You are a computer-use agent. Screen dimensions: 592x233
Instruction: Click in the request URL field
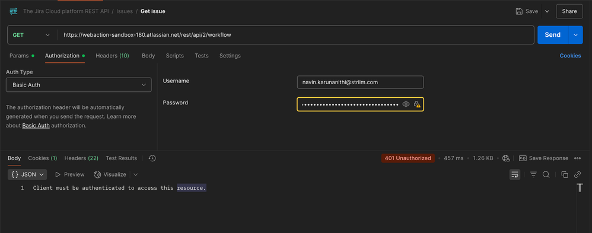pyautogui.click(x=296, y=35)
